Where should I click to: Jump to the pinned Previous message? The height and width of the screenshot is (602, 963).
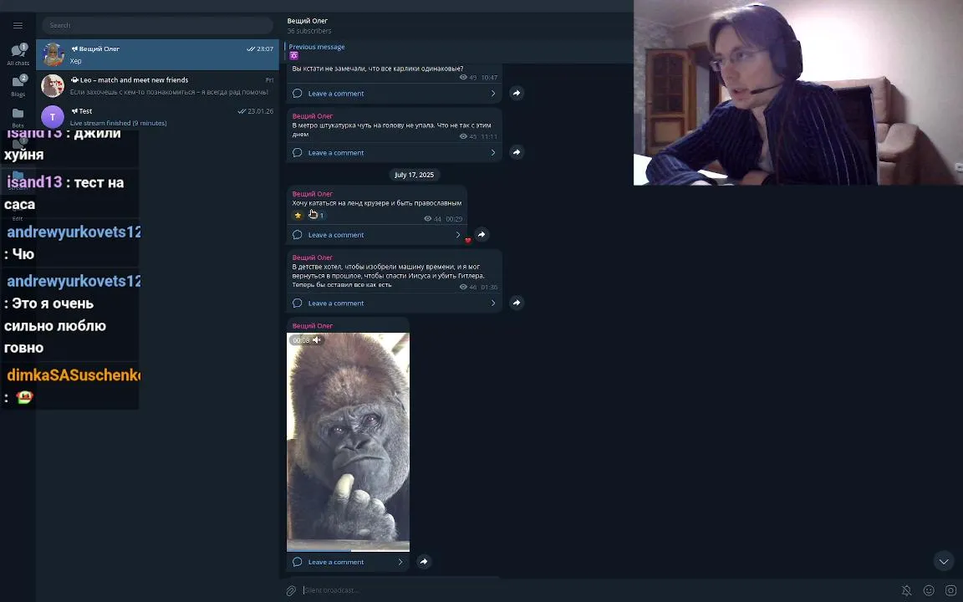(317, 51)
